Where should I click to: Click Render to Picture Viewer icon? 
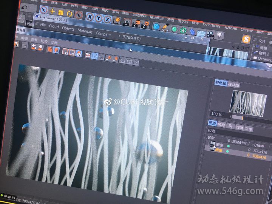point(136,23)
